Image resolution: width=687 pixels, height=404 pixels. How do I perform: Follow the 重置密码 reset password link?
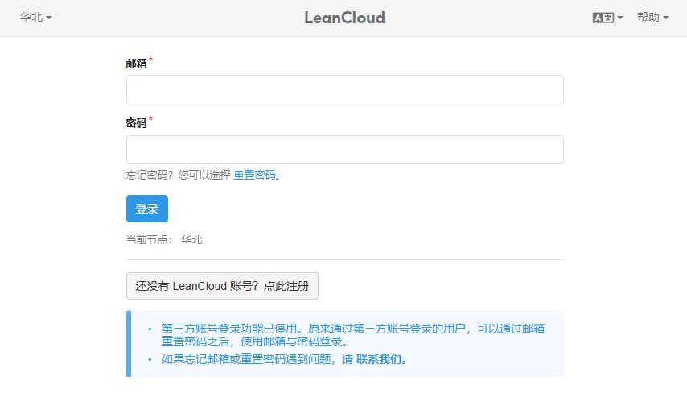pos(254,175)
